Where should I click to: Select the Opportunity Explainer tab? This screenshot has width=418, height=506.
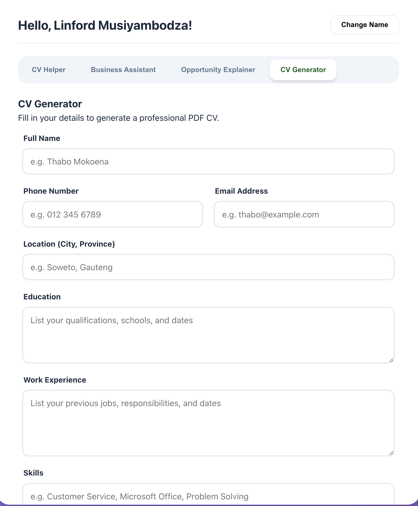click(218, 70)
